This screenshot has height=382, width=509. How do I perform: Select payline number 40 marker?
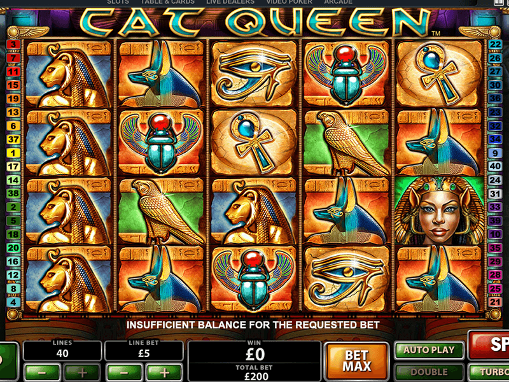(x=495, y=166)
